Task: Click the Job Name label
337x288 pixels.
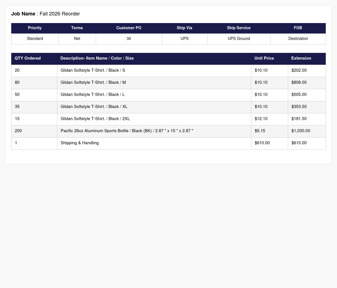Action: (23, 14)
